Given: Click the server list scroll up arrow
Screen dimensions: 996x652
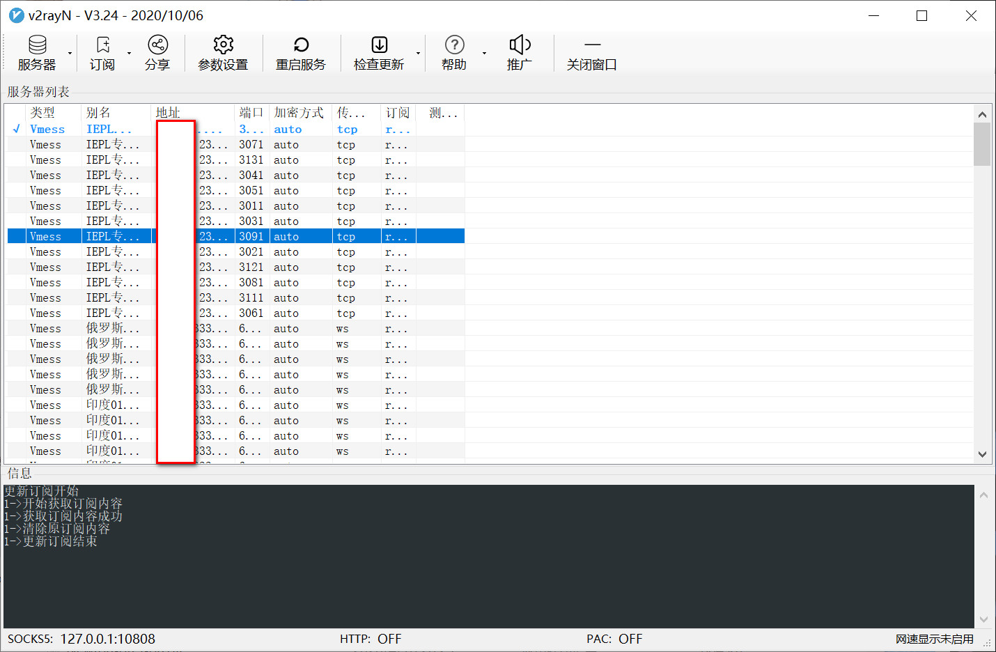Looking at the screenshot, I should (982, 114).
